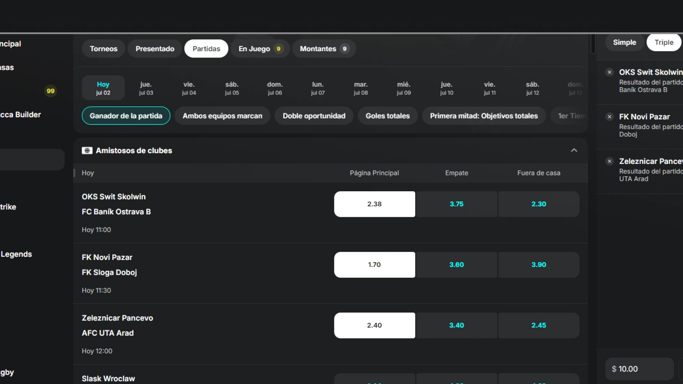Click the Empate column header

(x=456, y=173)
